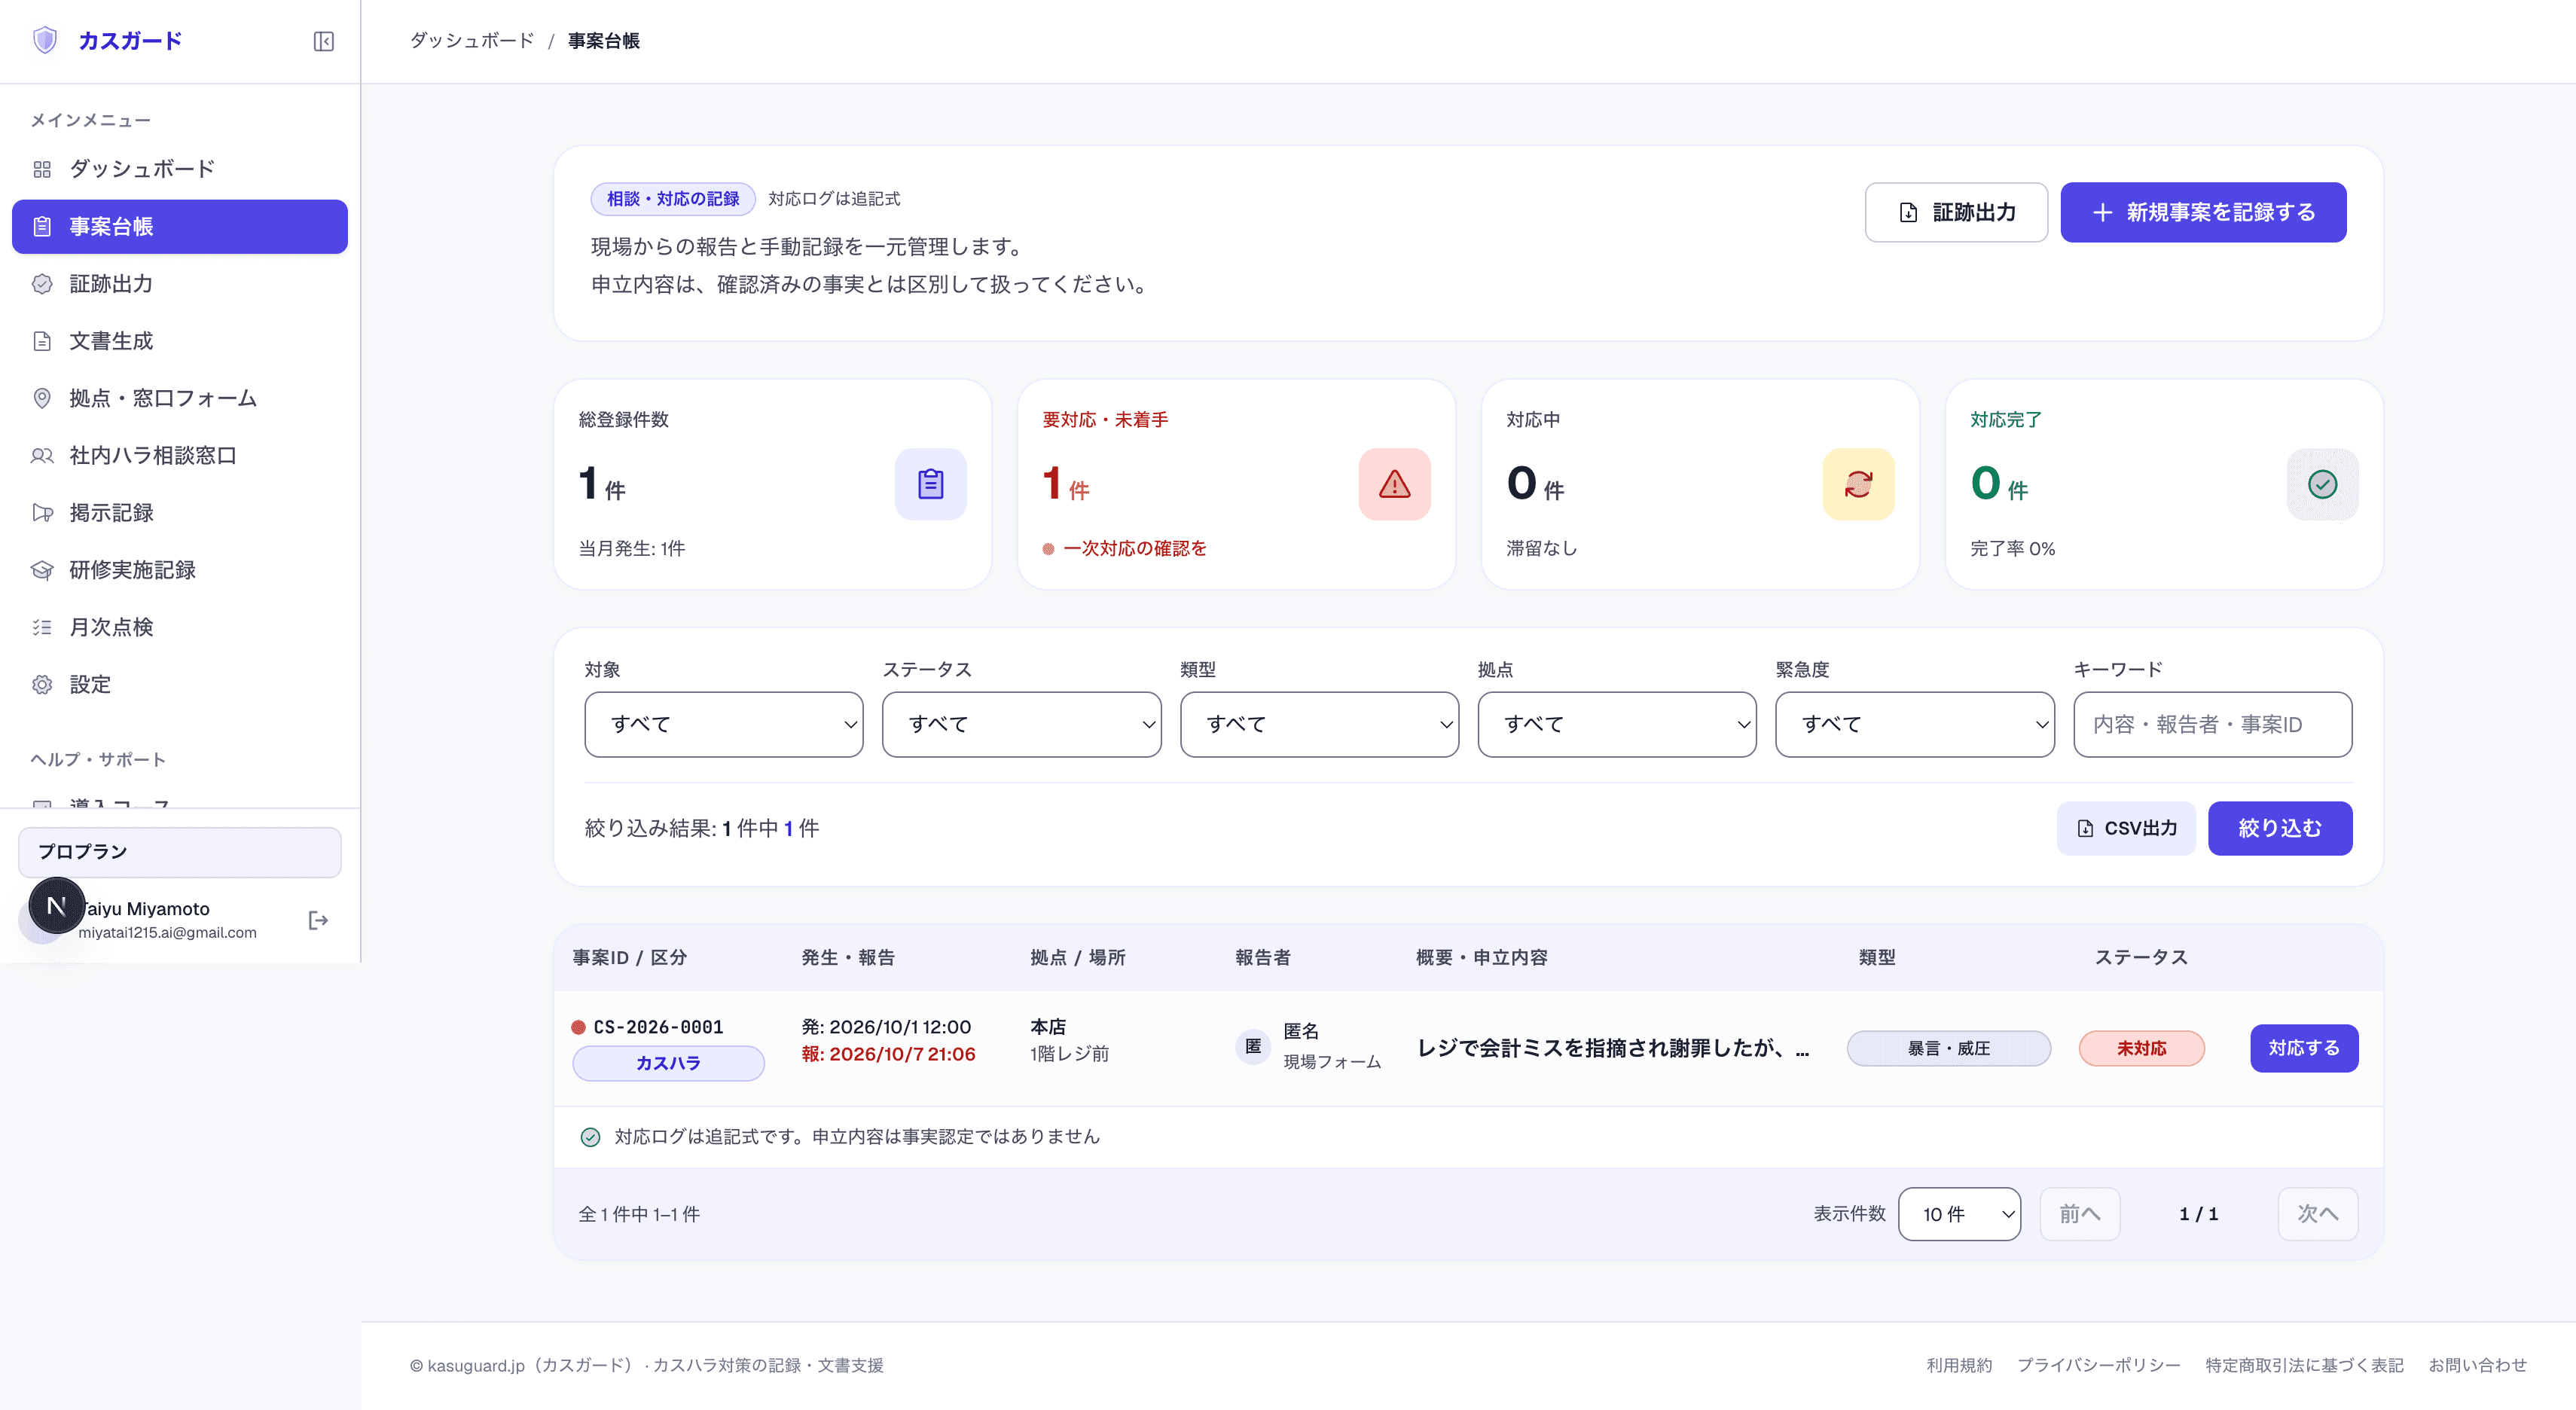Open 月次点検 menu item
2576x1410 pixels.
pyautogui.click(x=180, y=627)
